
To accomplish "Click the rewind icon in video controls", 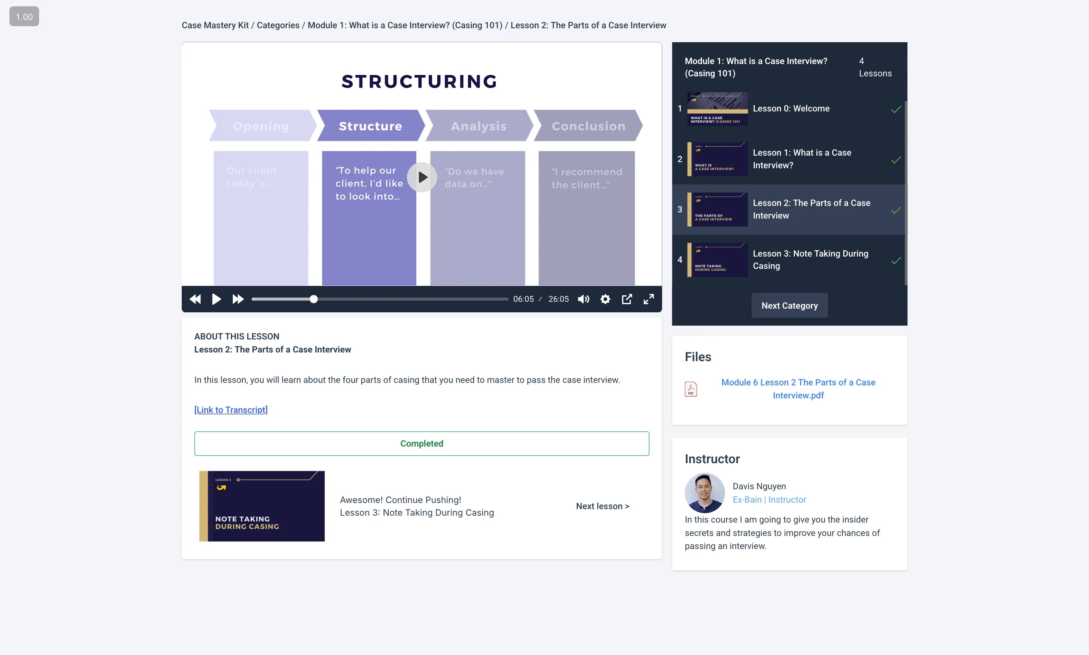I will click(195, 299).
